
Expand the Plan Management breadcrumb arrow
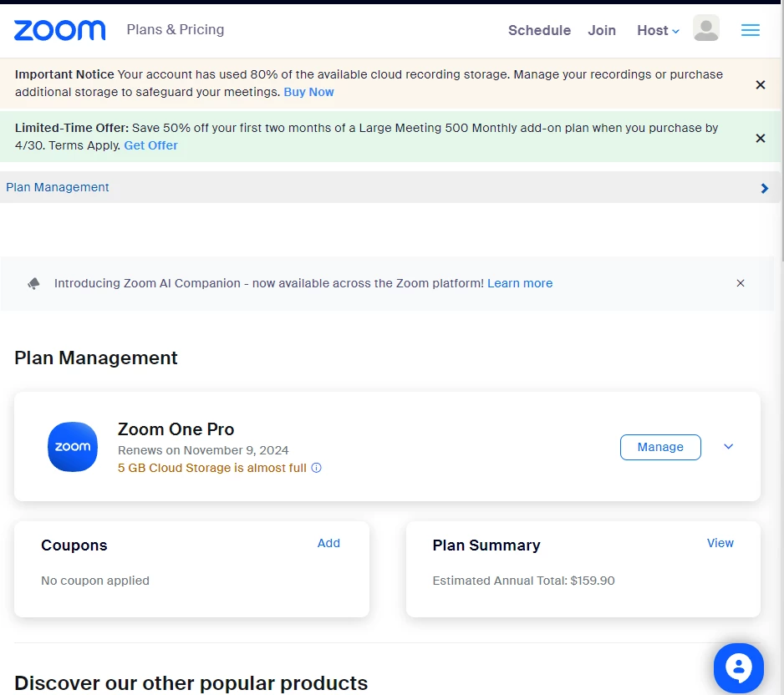point(764,188)
